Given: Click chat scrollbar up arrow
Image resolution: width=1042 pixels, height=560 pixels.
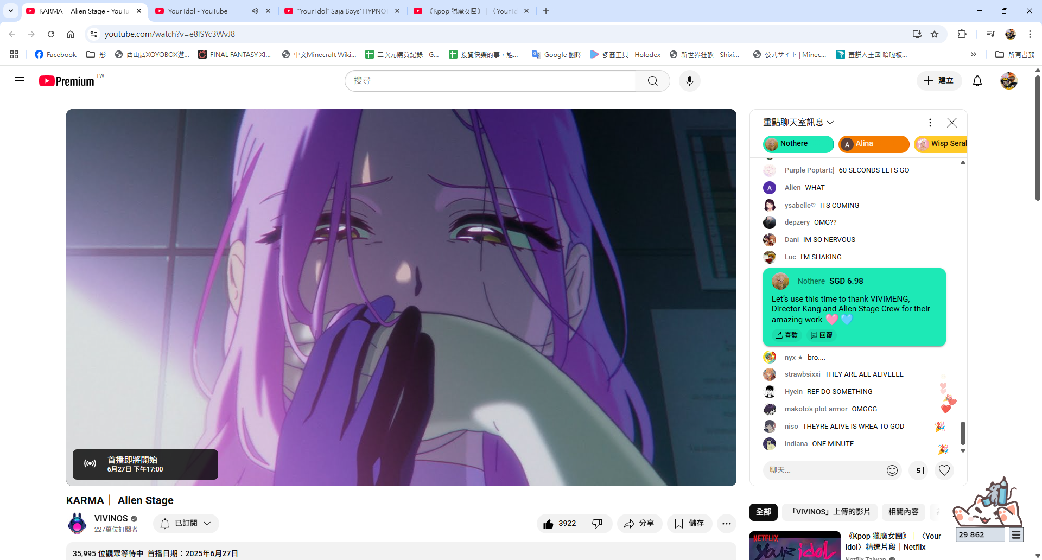Looking at the screenshot, I should click(x=963, y=162).
